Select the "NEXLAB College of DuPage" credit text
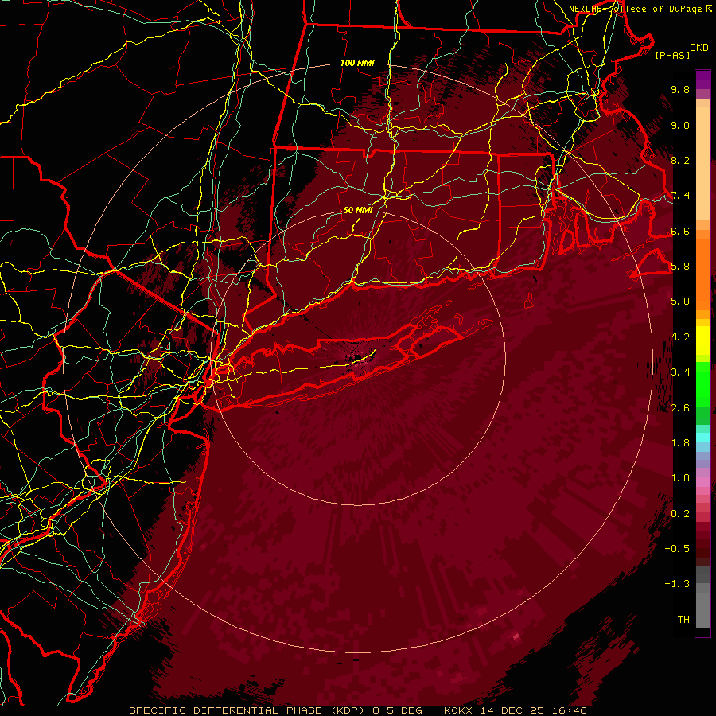The height and width of the screenshot is (716, 716). 635,9
